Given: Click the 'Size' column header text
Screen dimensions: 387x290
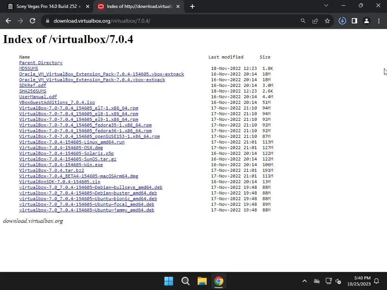Looking at the screenshot, I should pos(265,57).
